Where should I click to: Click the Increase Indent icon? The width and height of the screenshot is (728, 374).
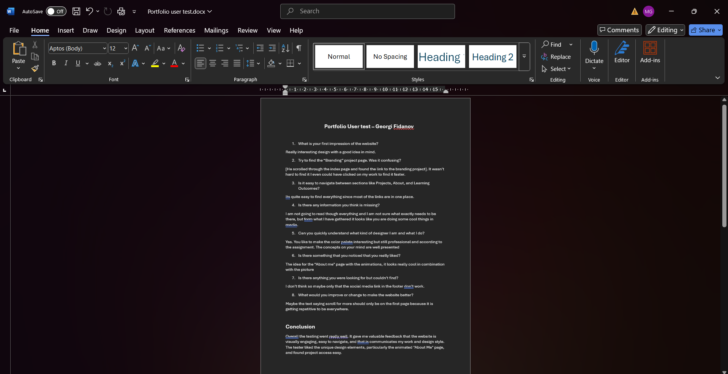(x=272, y=48)
